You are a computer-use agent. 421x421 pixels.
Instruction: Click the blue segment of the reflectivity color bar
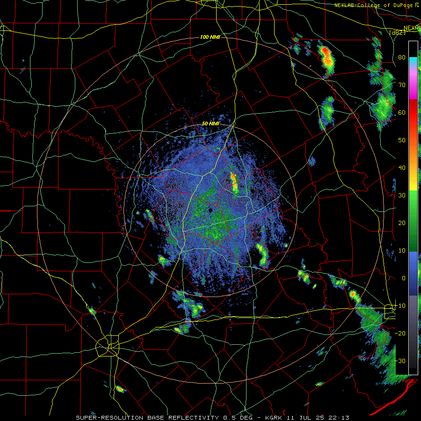[413, 274]
